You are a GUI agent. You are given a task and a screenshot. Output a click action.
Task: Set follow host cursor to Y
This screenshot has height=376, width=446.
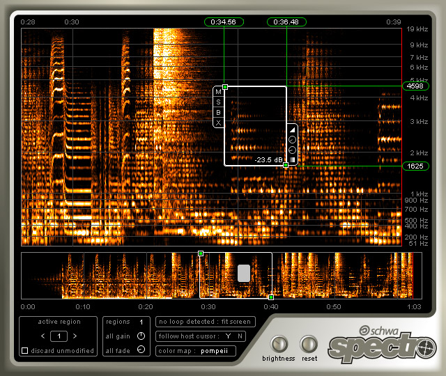228,336
